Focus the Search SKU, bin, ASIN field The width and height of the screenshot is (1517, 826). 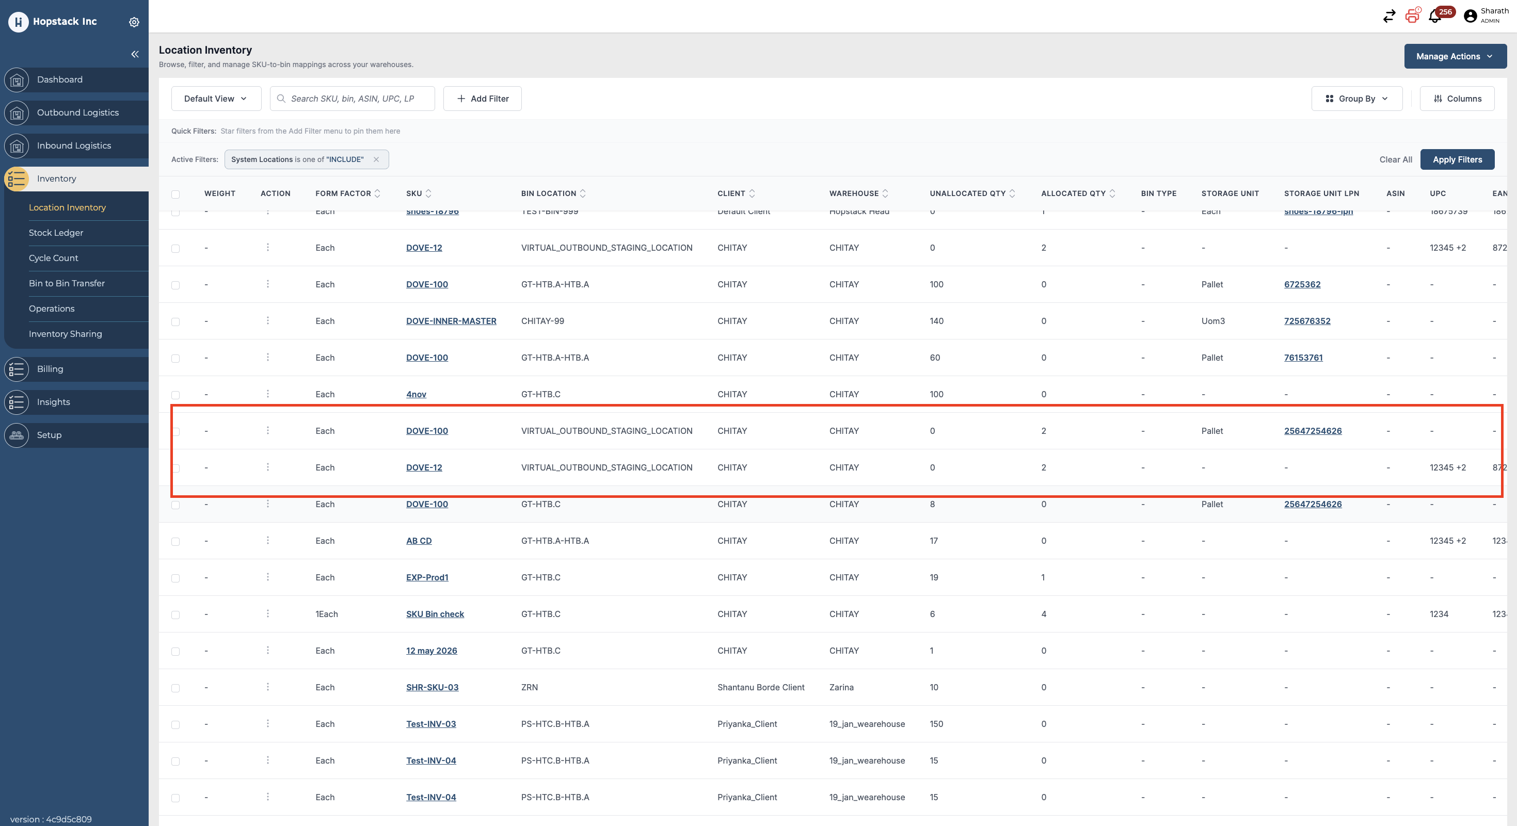pos(352,99)
